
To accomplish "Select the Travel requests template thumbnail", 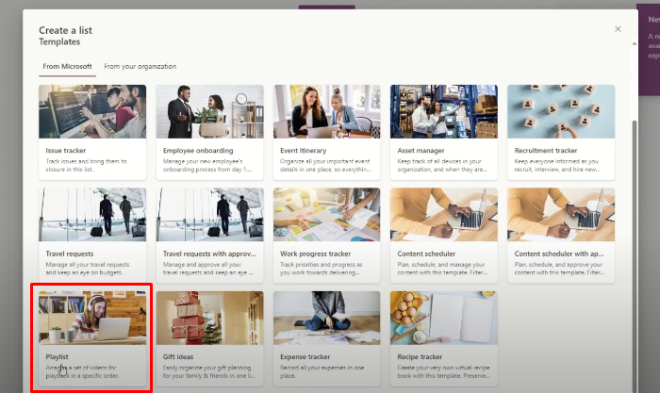I will 92,215.
